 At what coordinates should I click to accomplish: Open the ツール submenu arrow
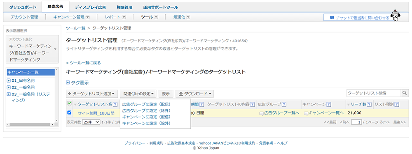[x=156, y=17]
